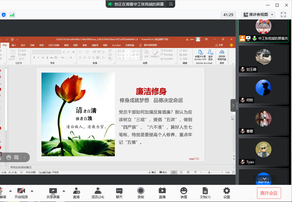
Task: Click the 新建幻灯片 new slide button
Action: (x=12, y=55)
